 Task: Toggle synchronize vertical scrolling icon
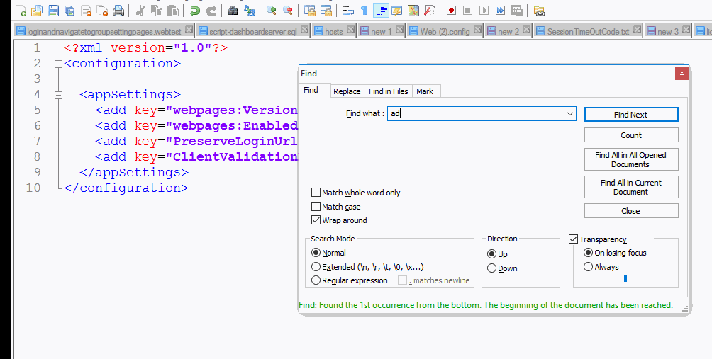click(310, 11)
